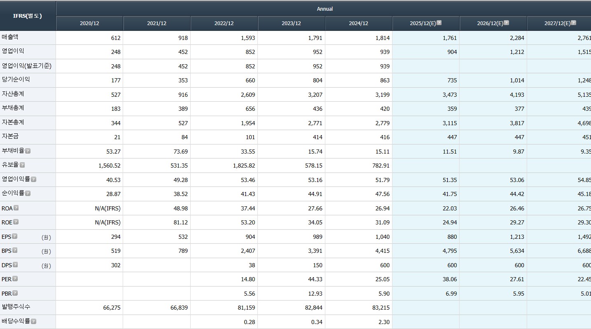Click the help icon next to 2027/12(E)
The height and width of the screenshot is (329, 591).
573,23
